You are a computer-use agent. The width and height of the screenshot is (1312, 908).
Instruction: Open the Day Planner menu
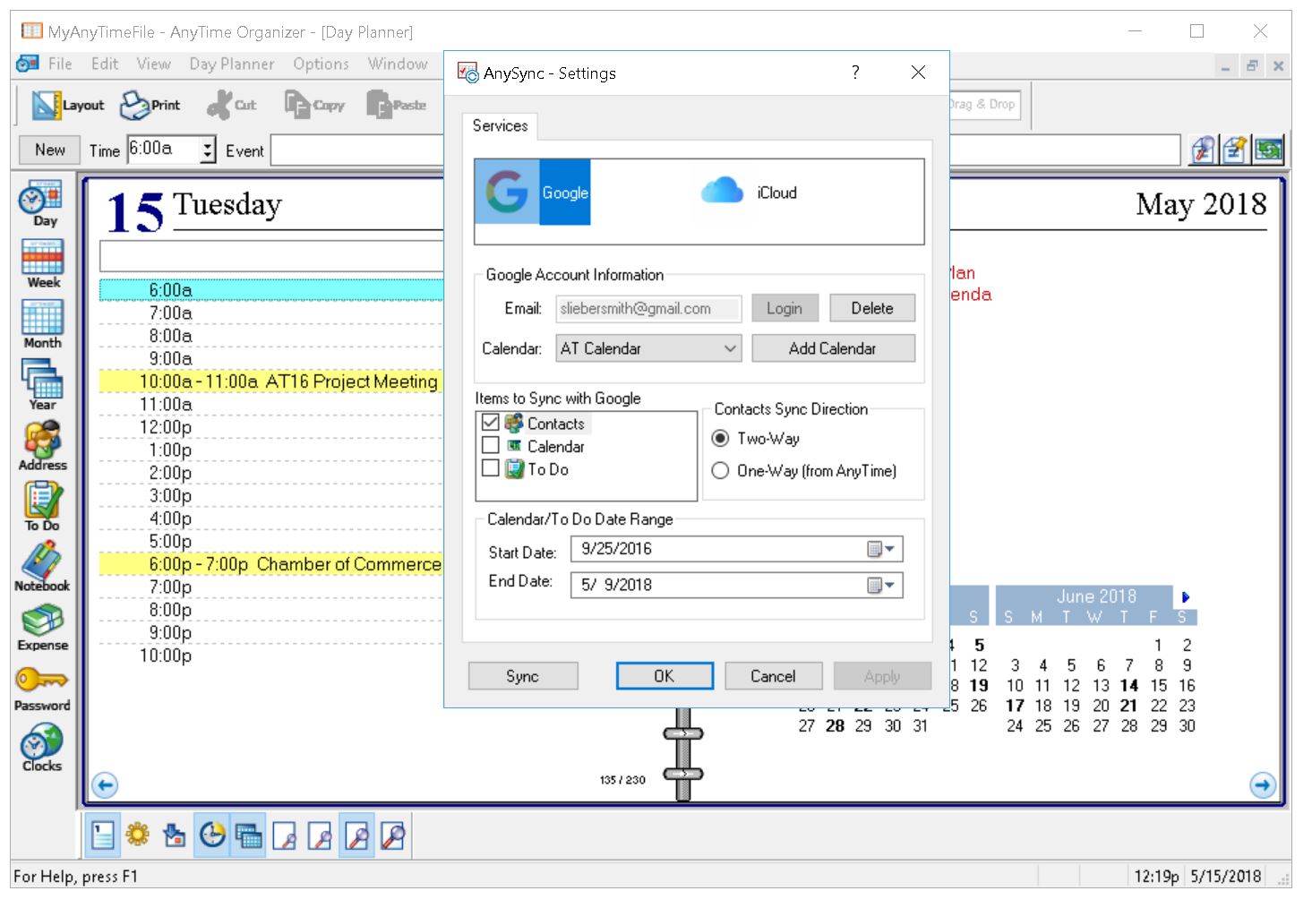pos(230,64)
